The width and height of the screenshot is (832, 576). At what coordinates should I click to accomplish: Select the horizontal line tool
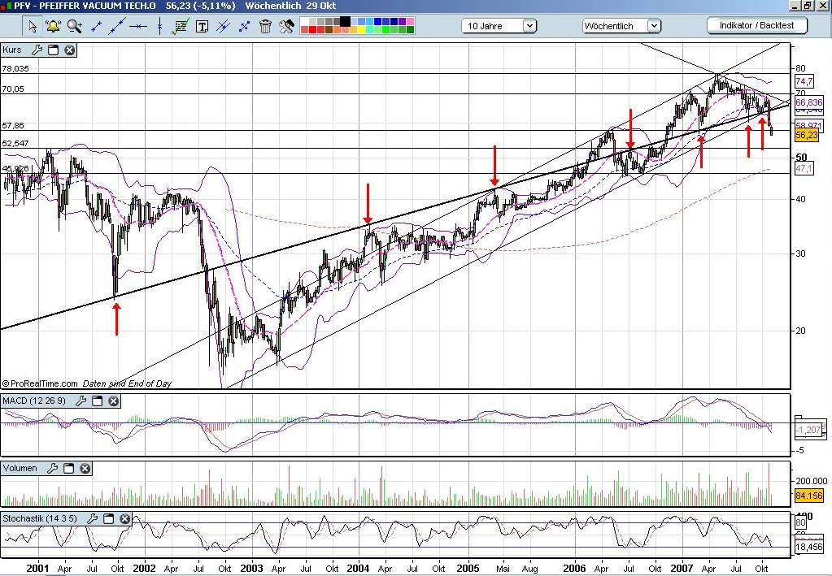pos(138,26)
